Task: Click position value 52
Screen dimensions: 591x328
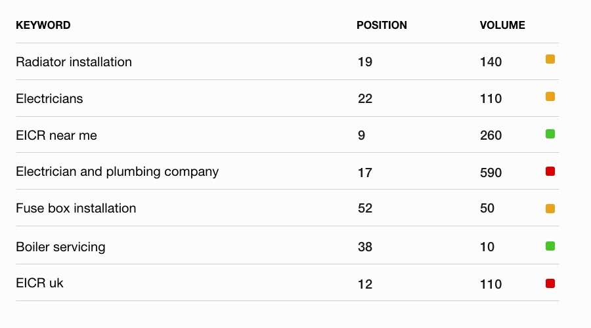Action: (x=365, y=208)
